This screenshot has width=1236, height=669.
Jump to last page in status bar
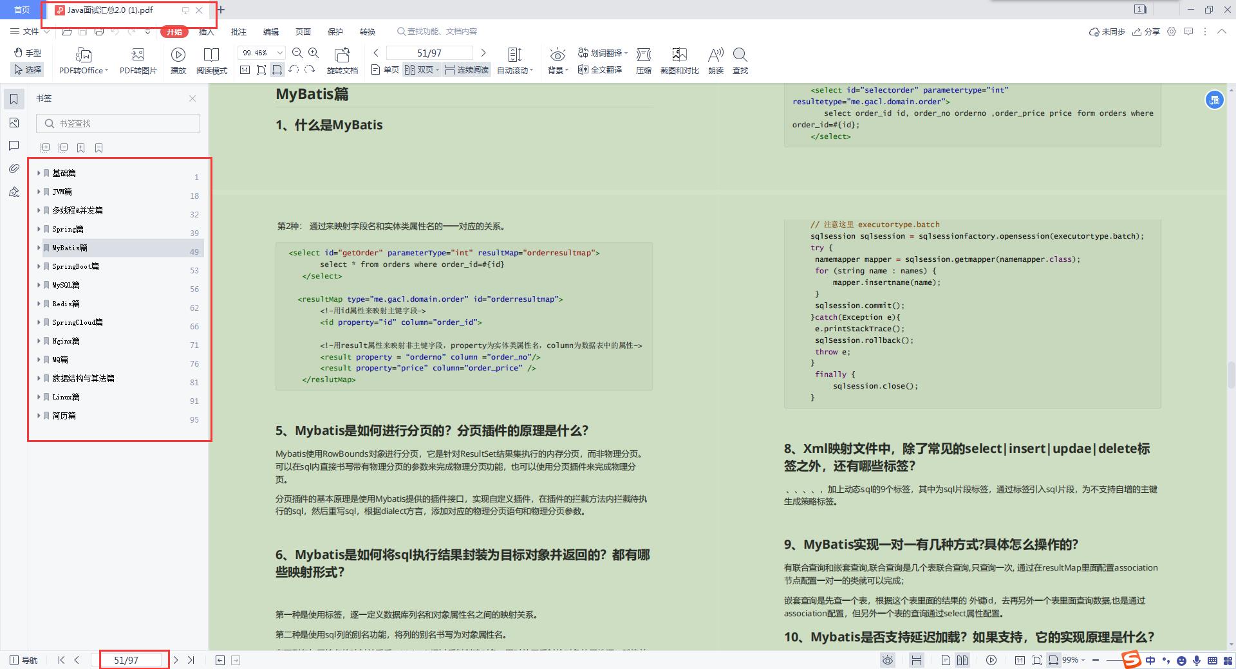pos(191,660)
